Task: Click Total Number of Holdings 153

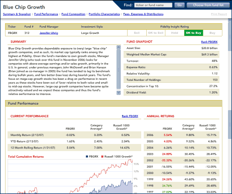Action: click(x=215, y=80)
